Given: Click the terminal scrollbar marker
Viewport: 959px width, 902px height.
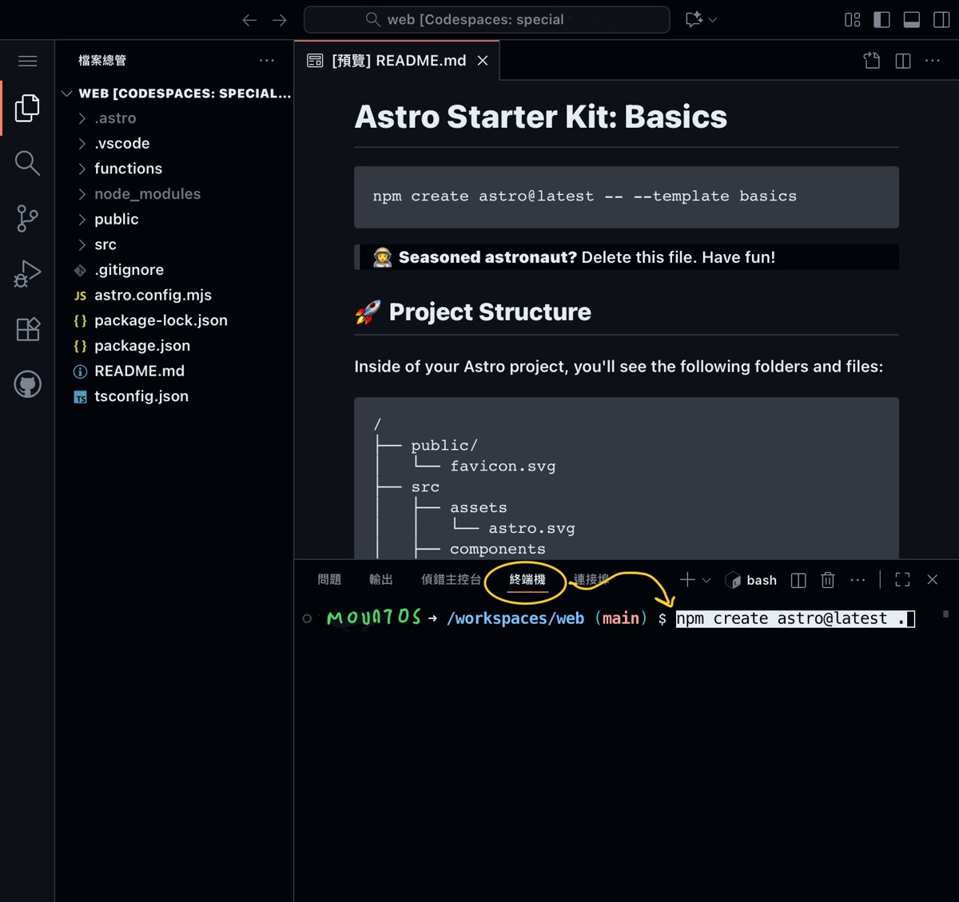Looking at the screenshot, I should 946,614.
